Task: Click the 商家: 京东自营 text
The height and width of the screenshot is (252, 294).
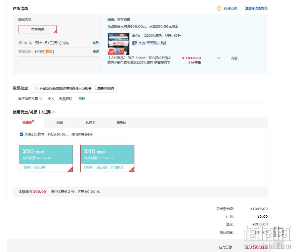Action: pyautogui.click(x=119, y=20)
